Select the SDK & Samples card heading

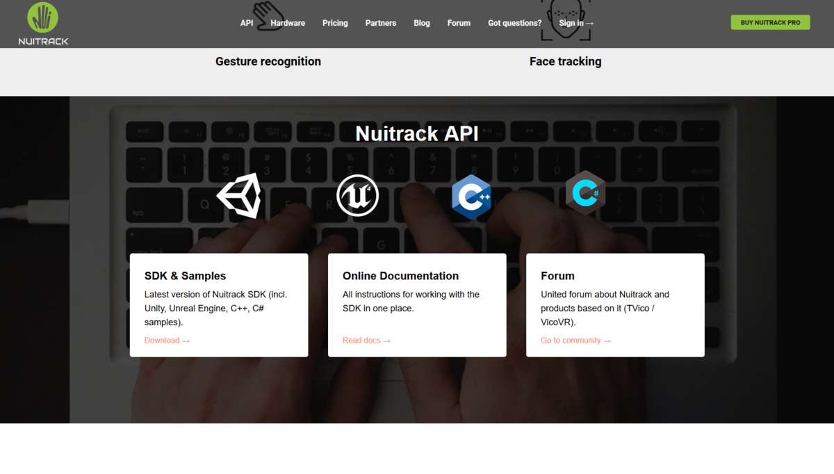point(185,276)
